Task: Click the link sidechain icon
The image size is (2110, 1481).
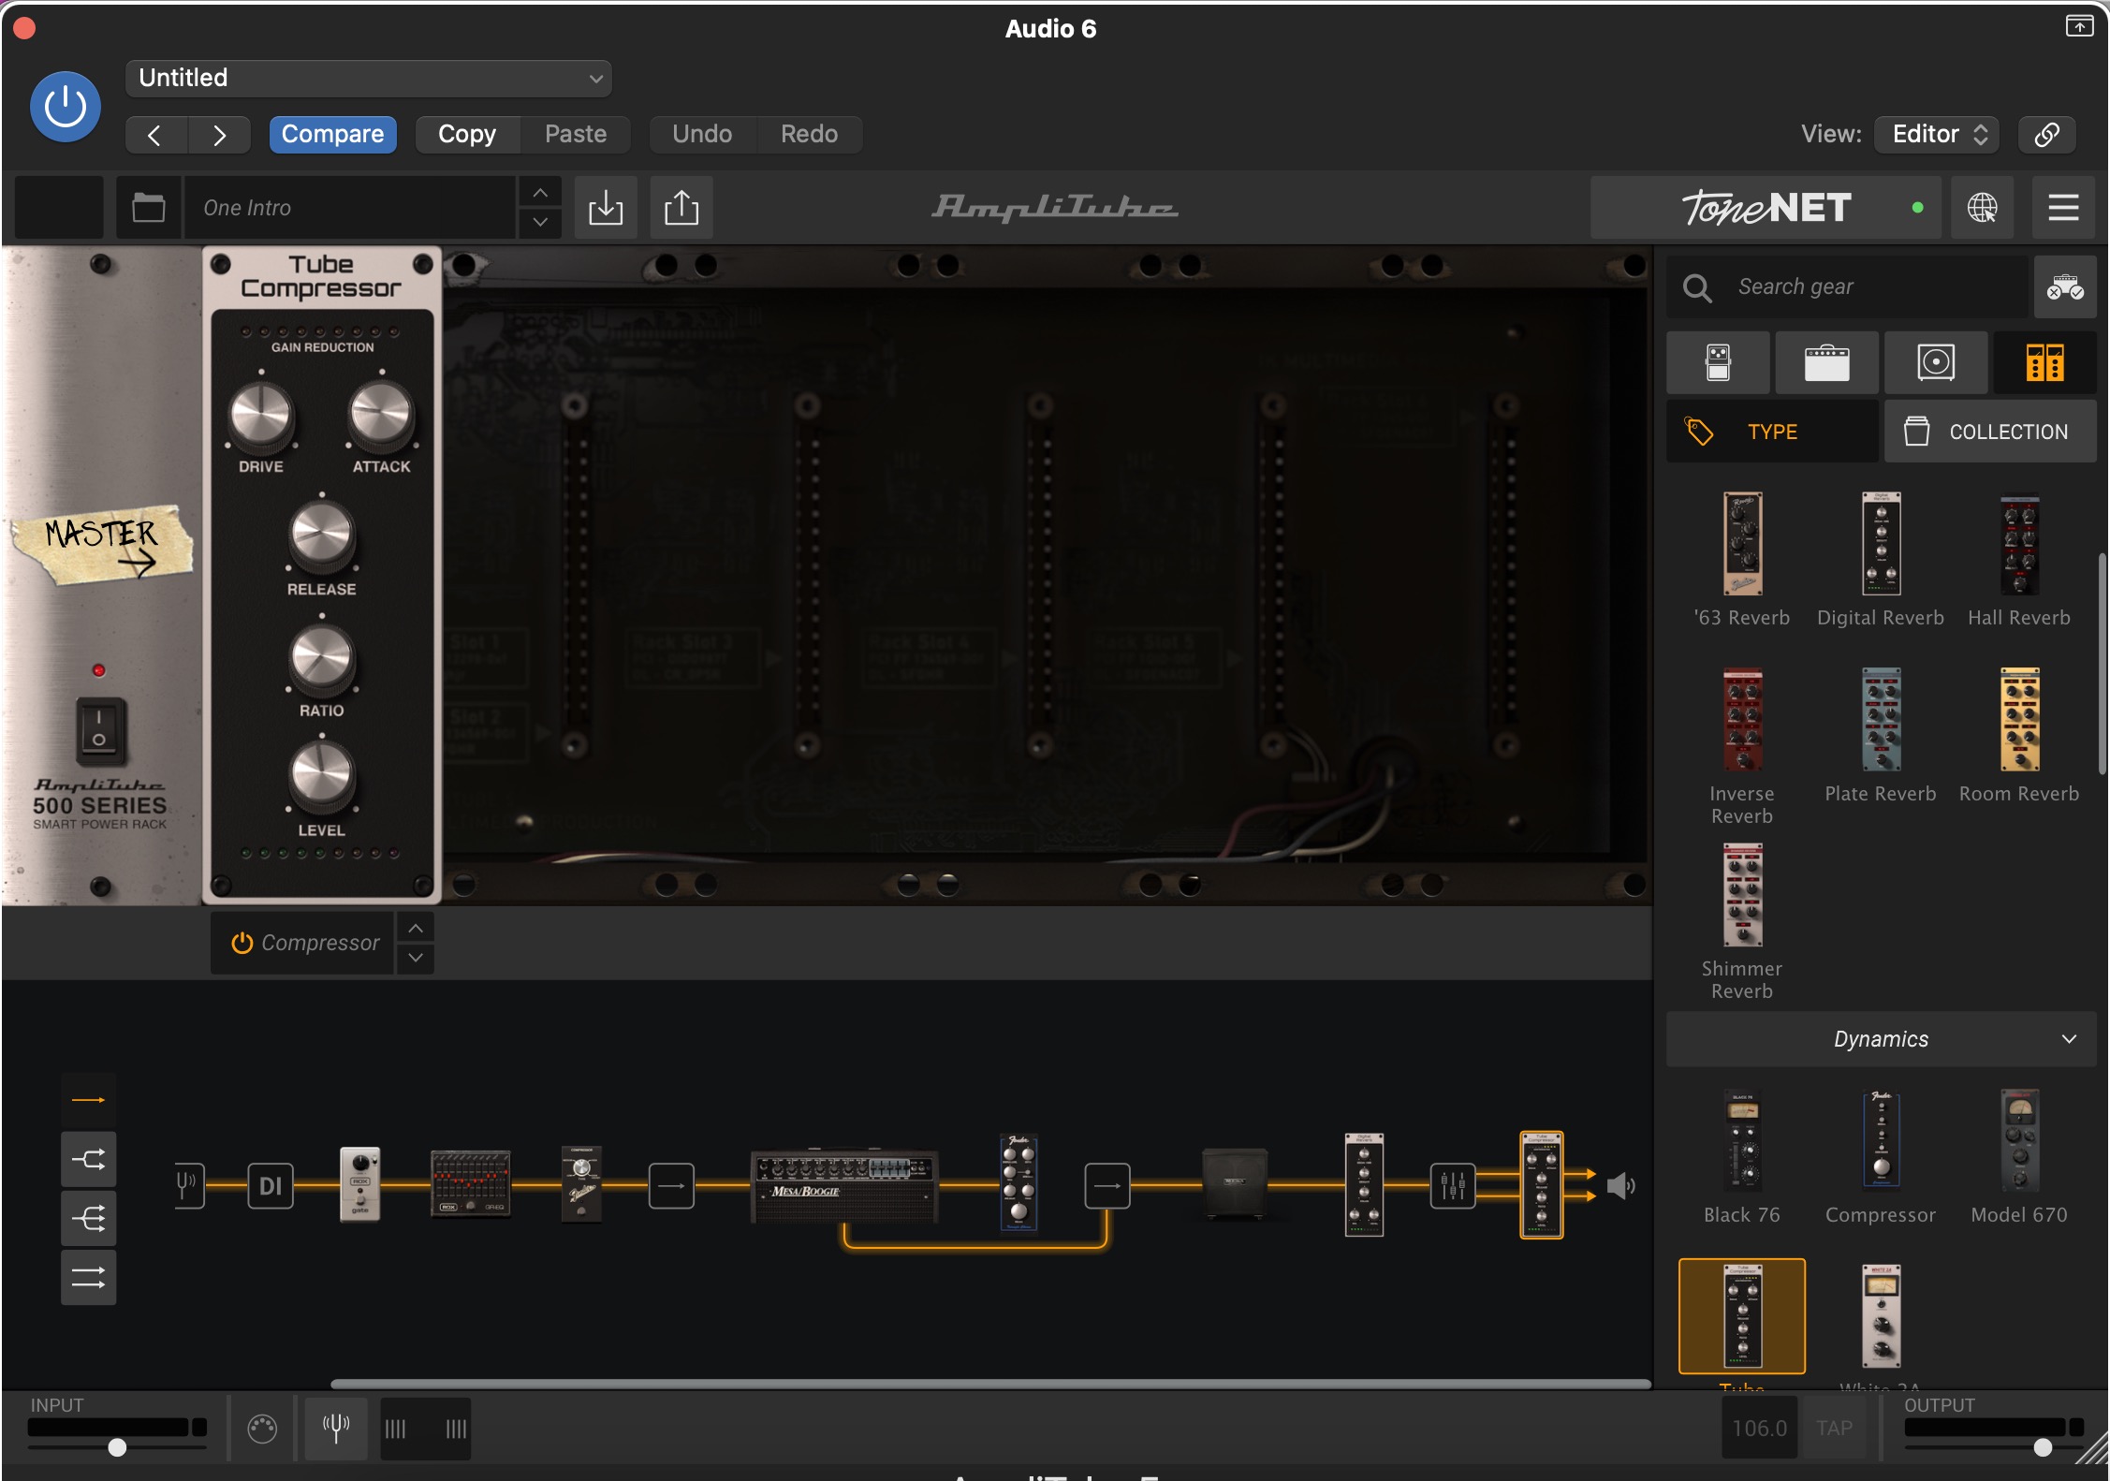Action: 2046,134
